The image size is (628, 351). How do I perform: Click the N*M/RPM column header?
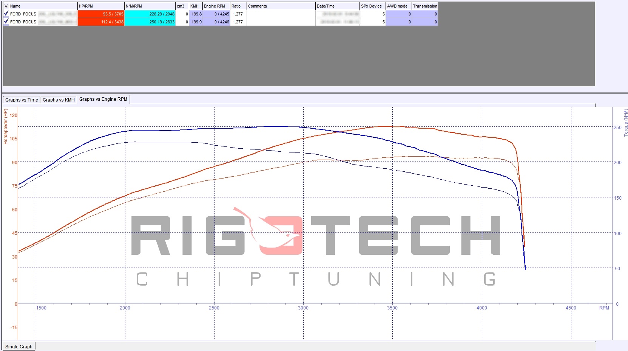coord(150,6)
